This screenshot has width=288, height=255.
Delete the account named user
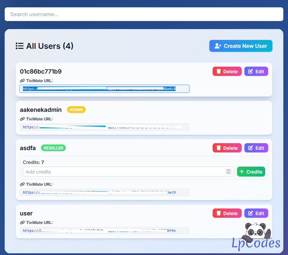coord(227,213)
